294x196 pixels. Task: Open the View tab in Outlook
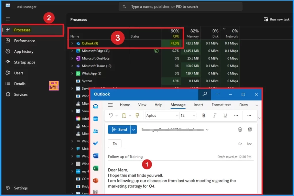coord(142,105)
